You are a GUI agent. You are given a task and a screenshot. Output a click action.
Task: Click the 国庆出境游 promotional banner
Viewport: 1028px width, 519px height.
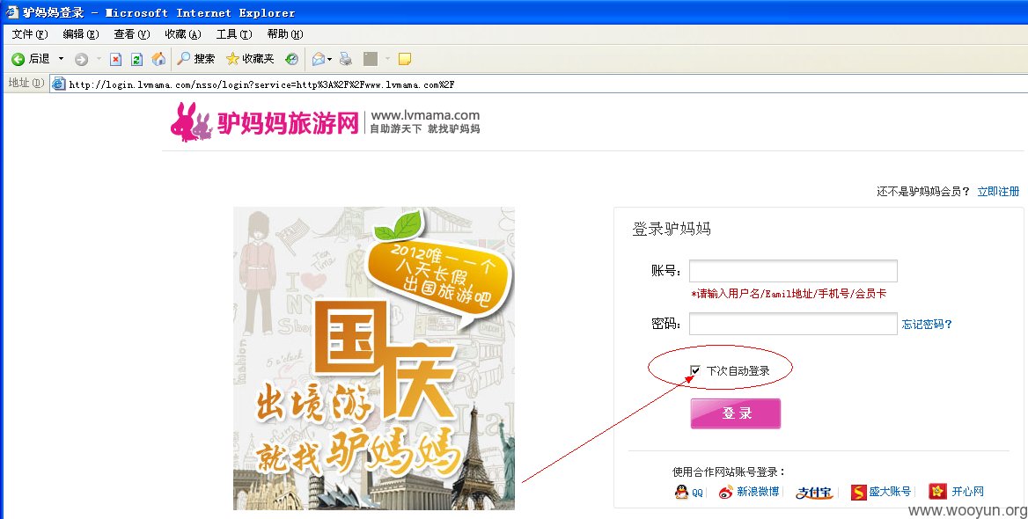pos(374,358)
